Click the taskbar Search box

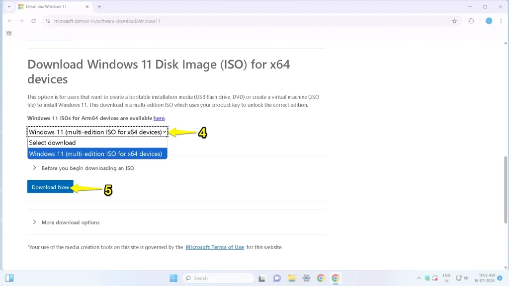(x=219, y=278)
